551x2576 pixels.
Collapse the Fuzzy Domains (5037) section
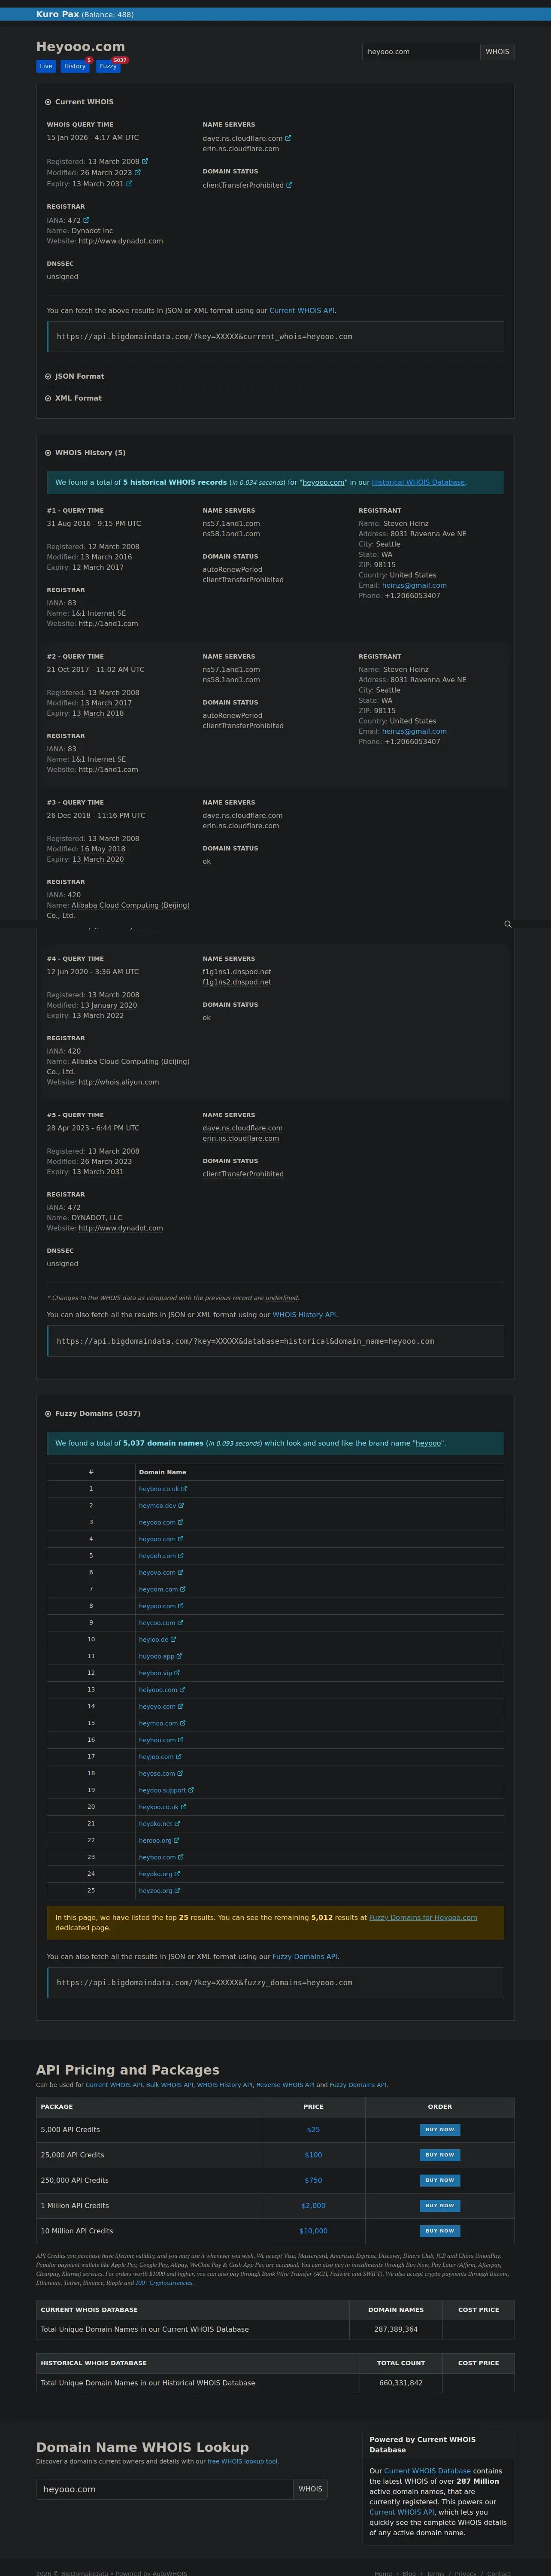(x=48, y=1414)
